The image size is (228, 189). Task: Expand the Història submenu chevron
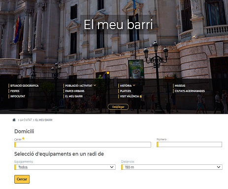coord(134,85)
